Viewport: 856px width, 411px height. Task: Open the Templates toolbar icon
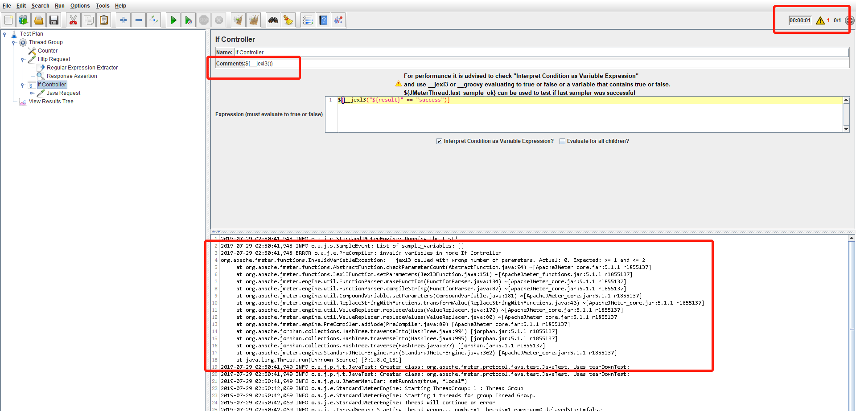click(x=24, y=20)
